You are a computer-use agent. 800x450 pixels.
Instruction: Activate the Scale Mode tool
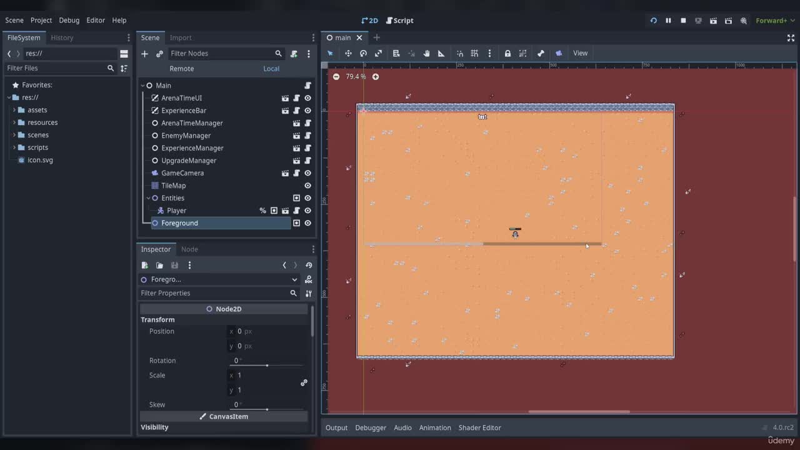[378, 53]
